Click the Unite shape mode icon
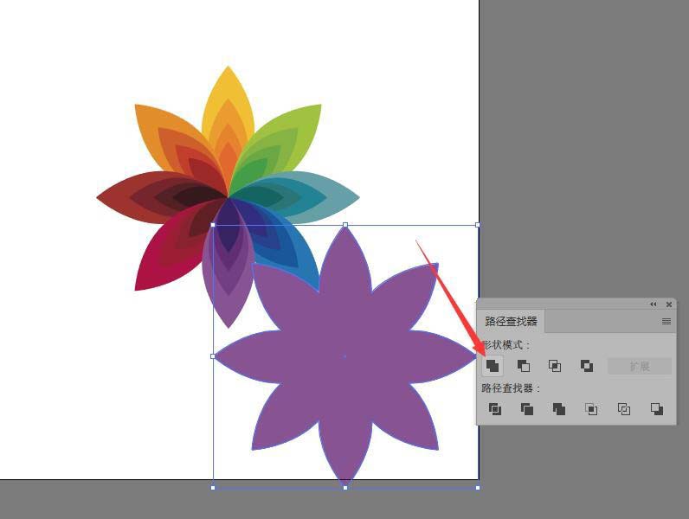 point(493,366)
